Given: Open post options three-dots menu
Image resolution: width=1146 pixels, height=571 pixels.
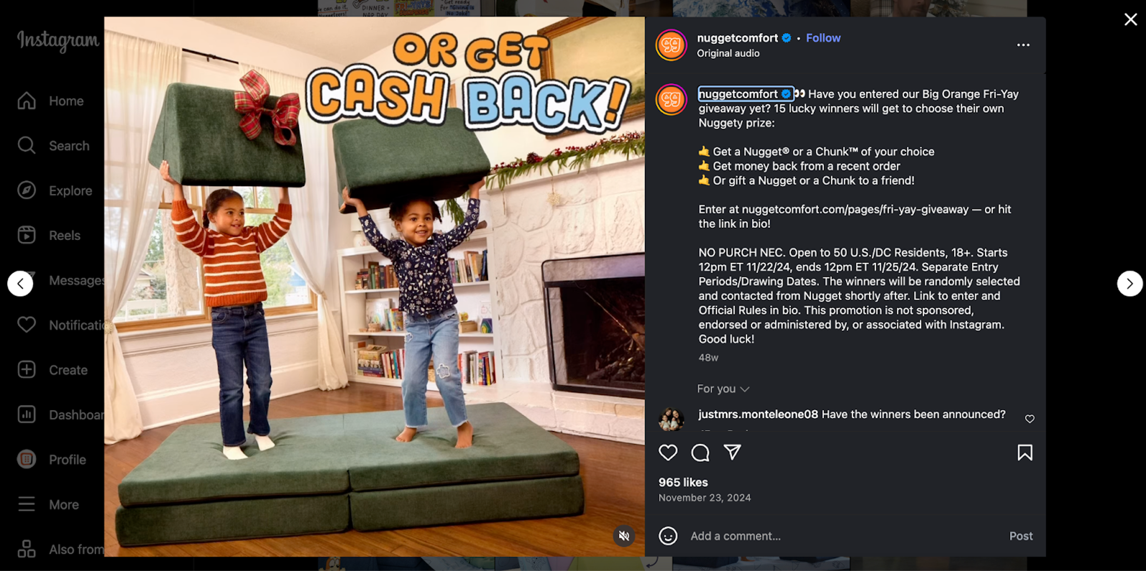Looking at the screenshot, I should [x=1023, y=45].
